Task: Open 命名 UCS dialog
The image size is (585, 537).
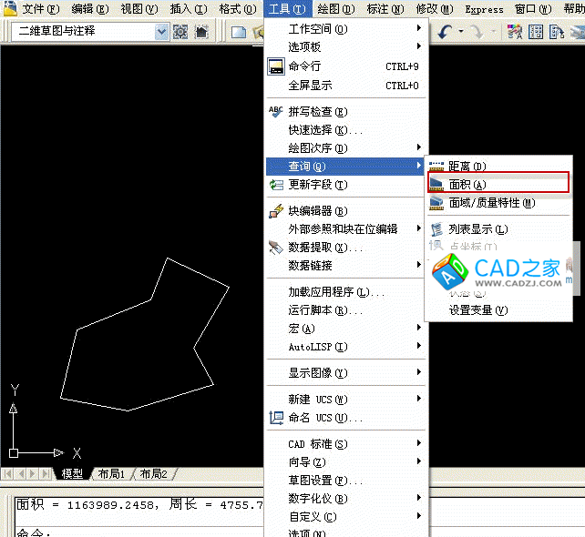Action: [324, 418]
